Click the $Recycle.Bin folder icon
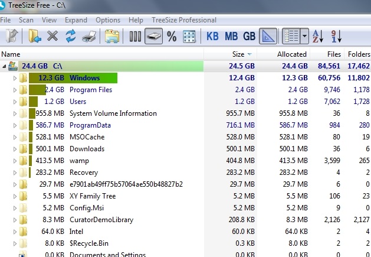This screenshot has height=257, width=371. coord(23,243)
